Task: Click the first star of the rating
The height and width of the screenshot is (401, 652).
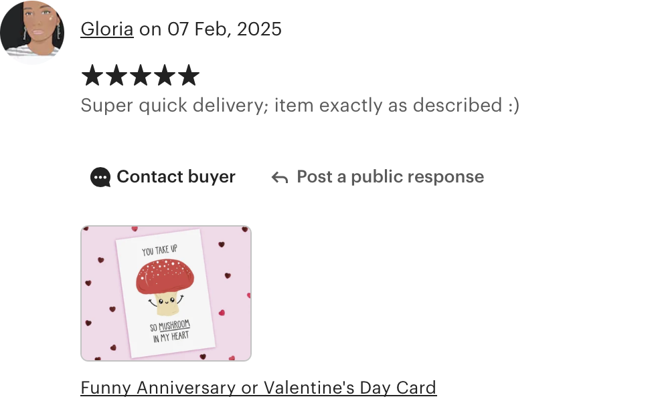Action: point(92,75)
